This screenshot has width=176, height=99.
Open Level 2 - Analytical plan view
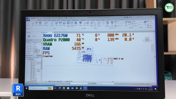(x=37, y=64)
